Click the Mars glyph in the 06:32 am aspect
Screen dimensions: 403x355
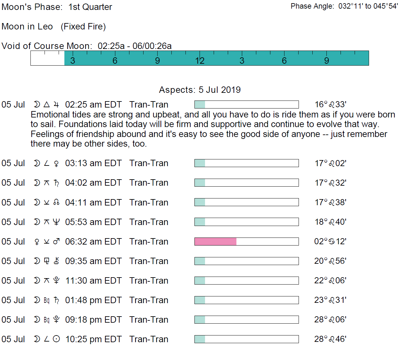coord(56,242)
